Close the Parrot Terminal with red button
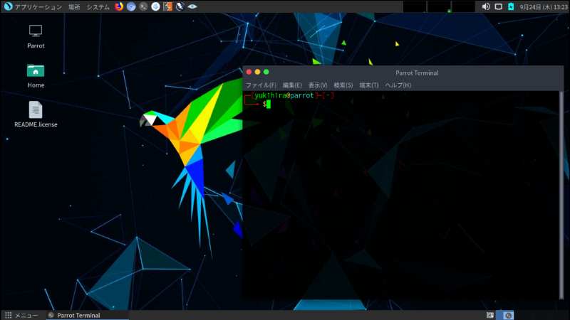This screenshot has width=570, height=320. (249, 72)
